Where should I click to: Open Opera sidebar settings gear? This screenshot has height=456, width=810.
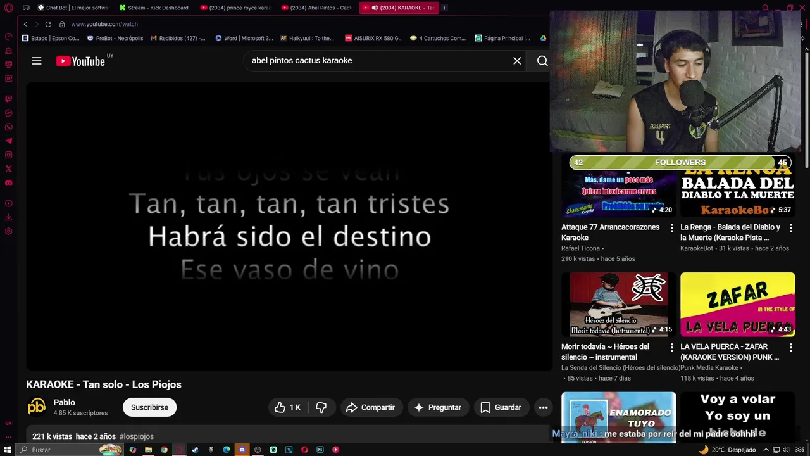tap(9, 231)
